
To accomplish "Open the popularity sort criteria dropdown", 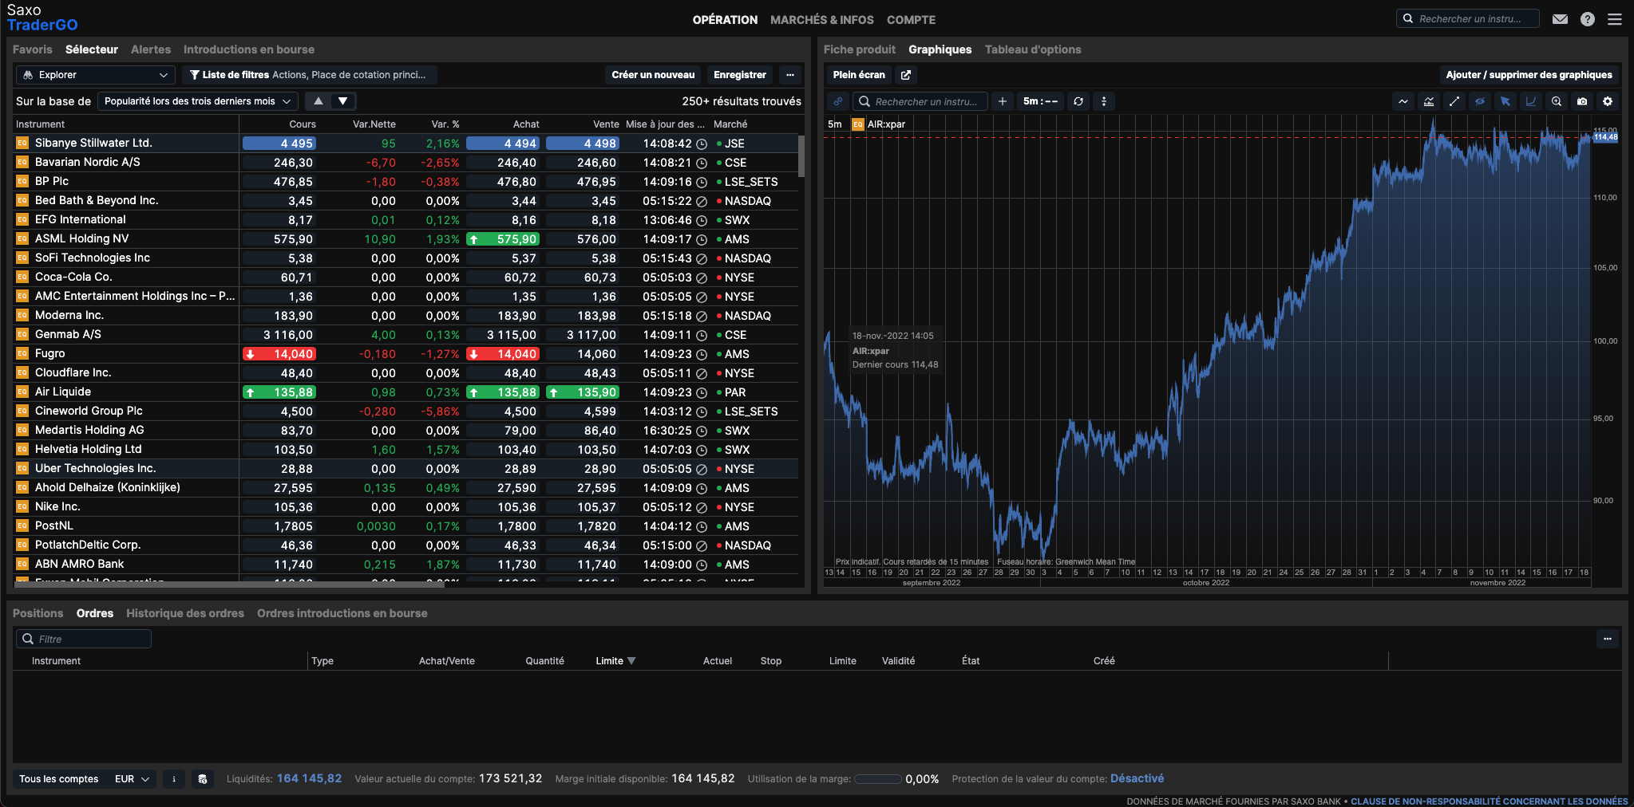I will [x=197, y=101].
